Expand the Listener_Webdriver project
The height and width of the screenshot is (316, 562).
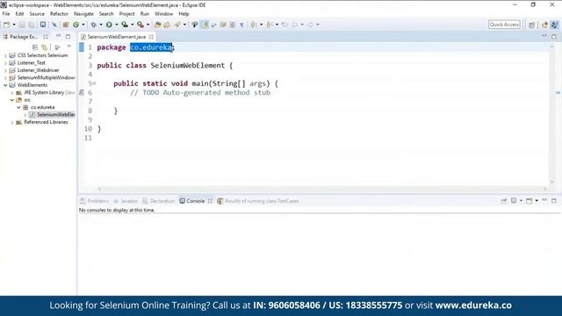click(x=5, y=70)
